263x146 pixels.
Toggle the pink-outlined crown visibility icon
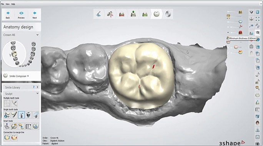pyautogui.click(x=236, y=47)
